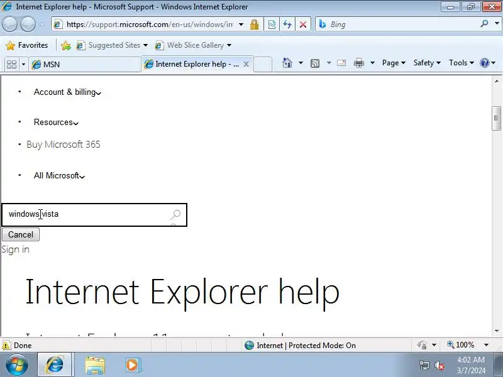
Task: Expand the Home button dropdown arrow
Action: tap(301, 63)
